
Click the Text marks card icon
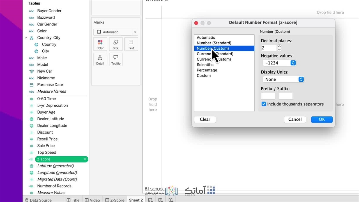click(131, 44)
